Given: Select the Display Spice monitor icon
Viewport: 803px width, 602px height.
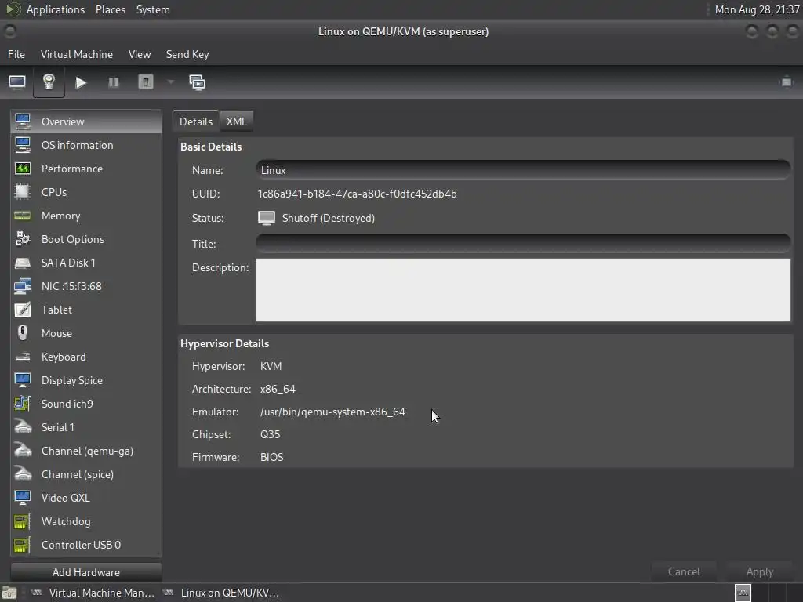Looking at the screenshot, I should (23, 380).
